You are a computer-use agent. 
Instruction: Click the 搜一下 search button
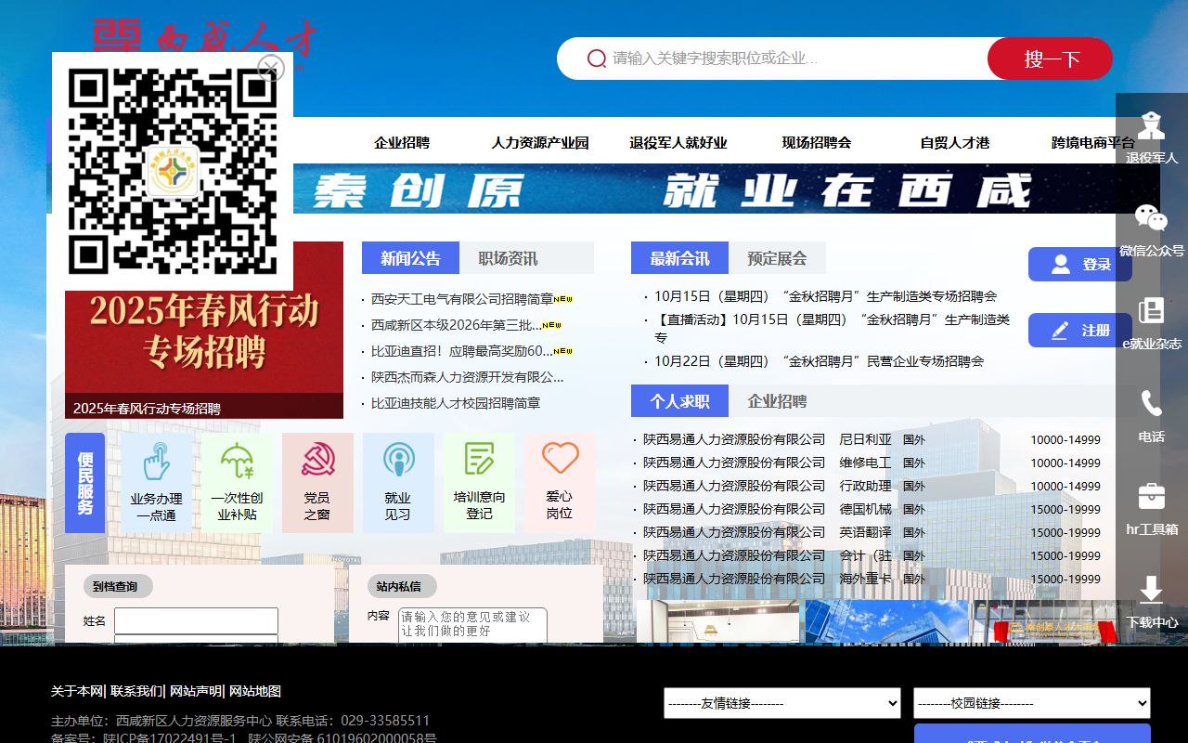pos(1051,59)
